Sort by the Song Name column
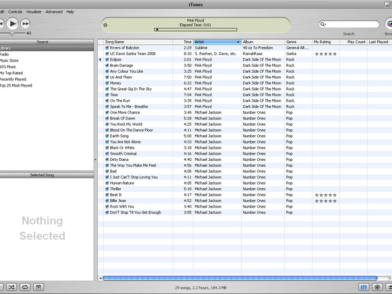392x294 pixels. 138,42
